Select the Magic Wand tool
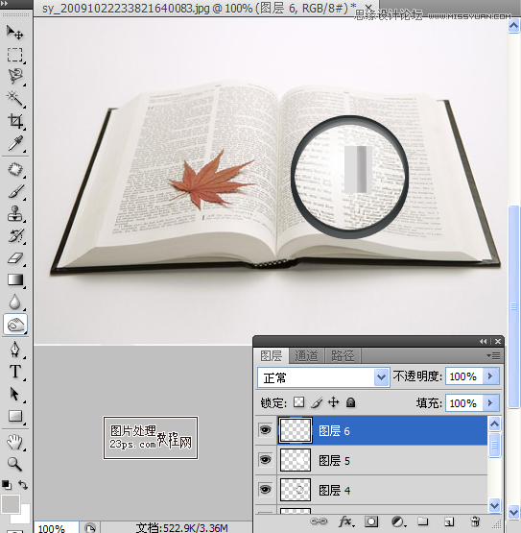The height and width of the screenshot is (533, 521). 15,99
